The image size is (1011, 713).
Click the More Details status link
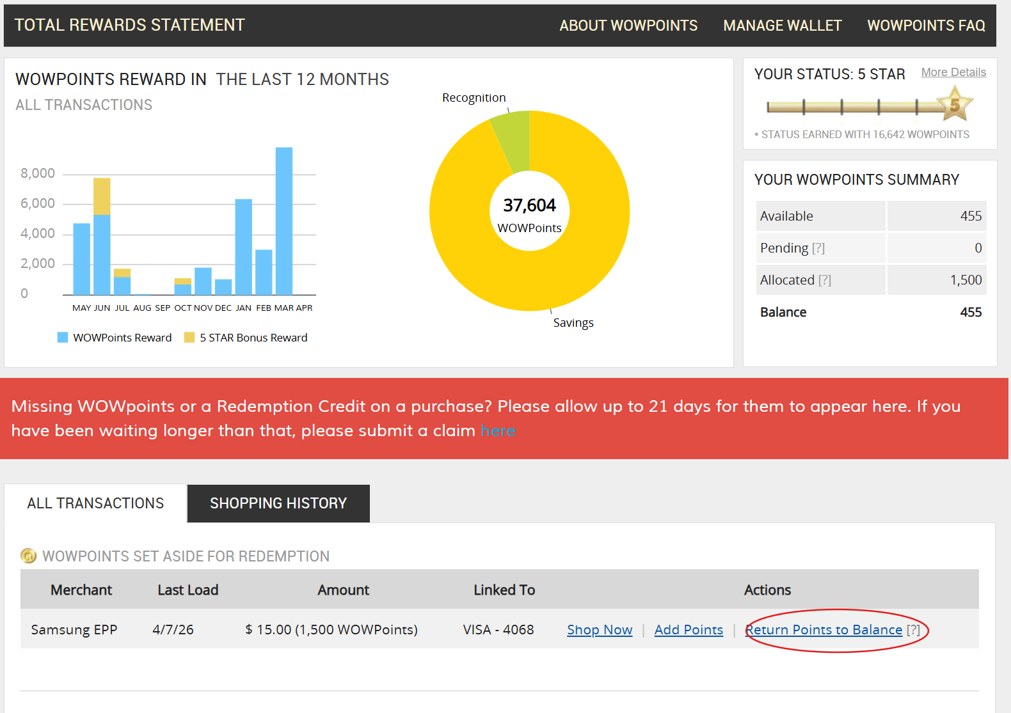point(953,72)
